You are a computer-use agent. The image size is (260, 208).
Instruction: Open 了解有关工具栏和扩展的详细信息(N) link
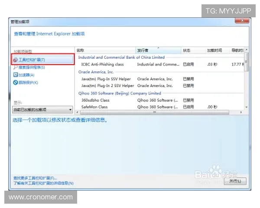(43, 183)
